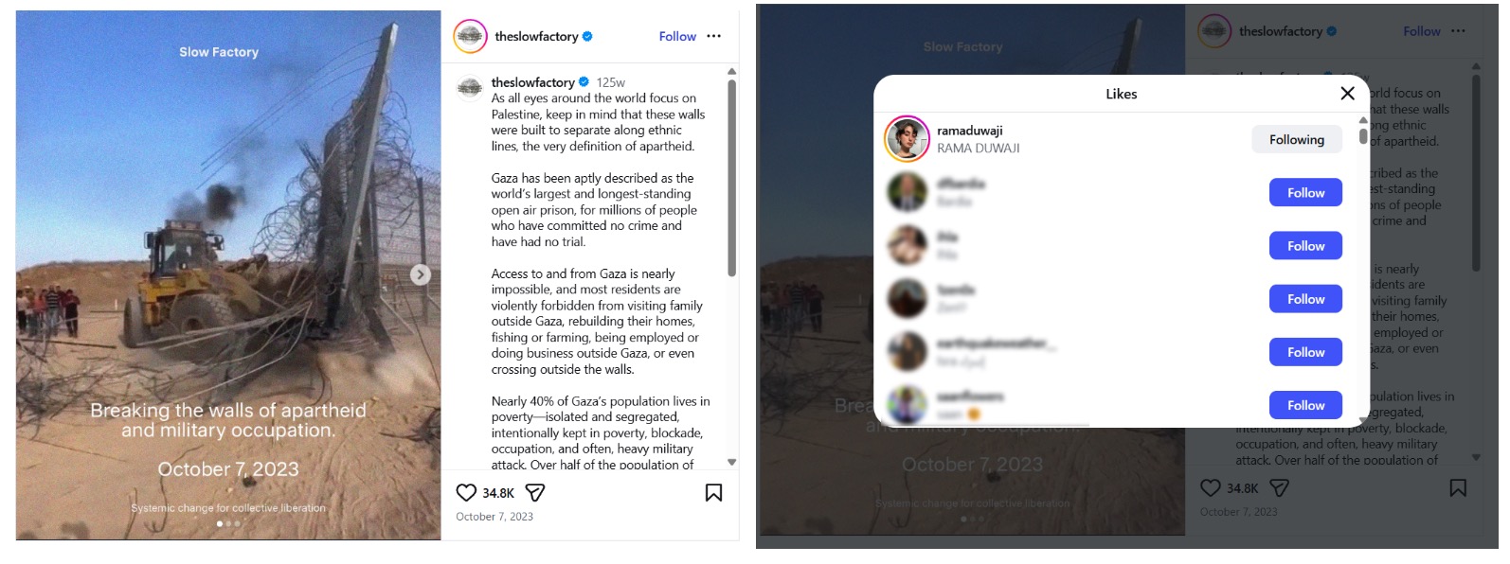Viewport: 1510px width, 564px height.
Task: Click the caption scrollbar thumb in the undimmed post
Action: pyautogui.click(x=731, y=178)
